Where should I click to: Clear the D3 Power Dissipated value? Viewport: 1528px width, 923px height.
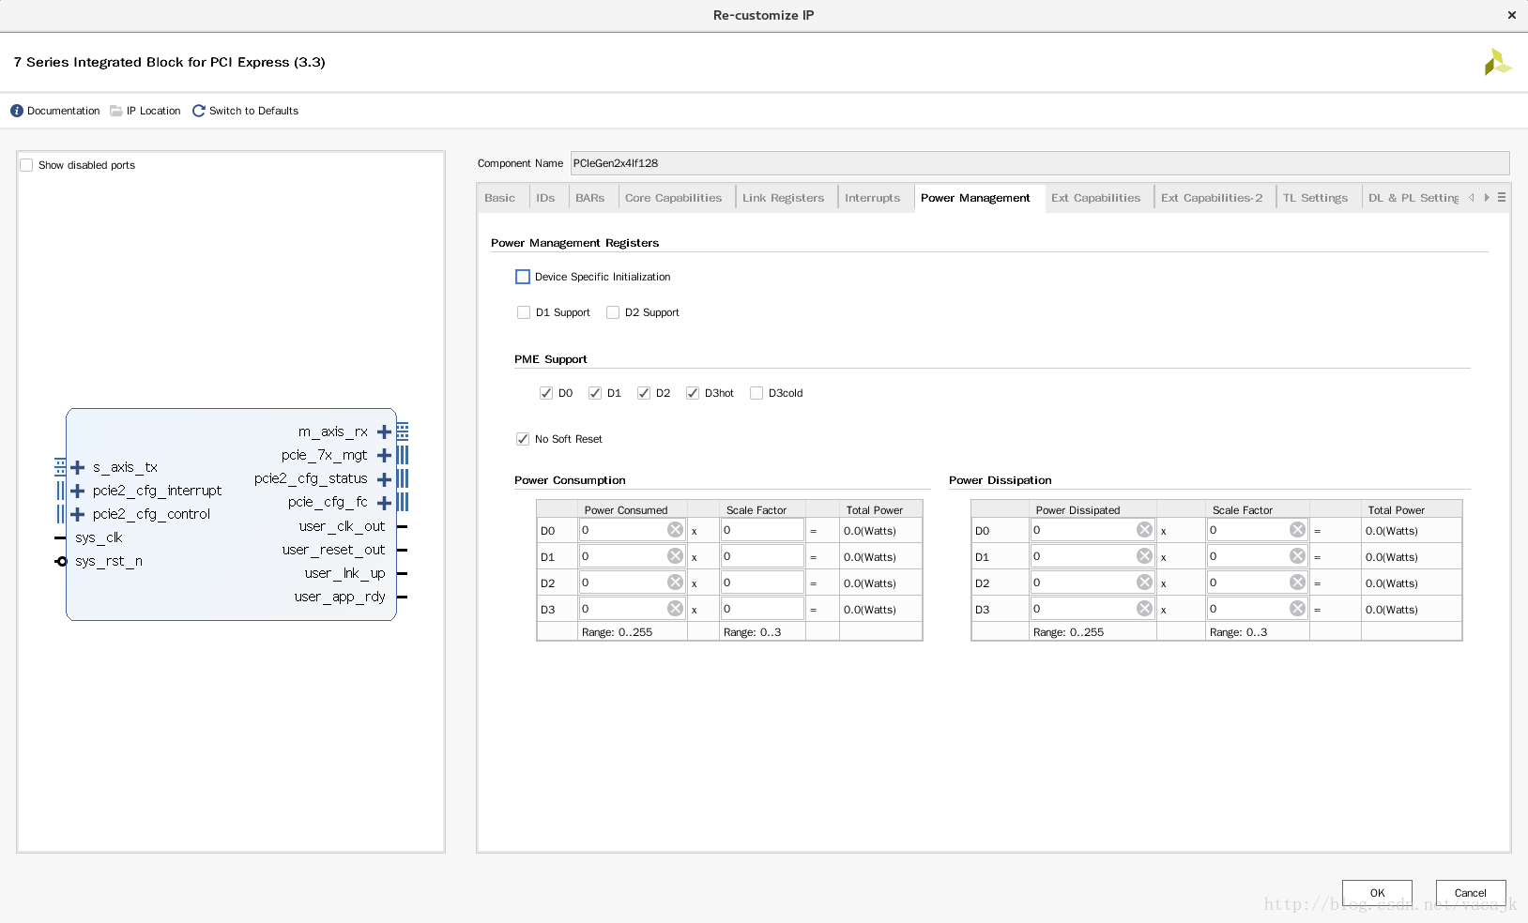tap(1144, 609)
